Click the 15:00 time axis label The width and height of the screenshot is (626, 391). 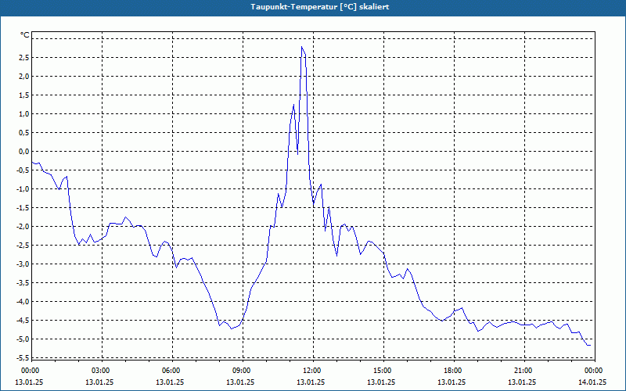pos(383,371)
